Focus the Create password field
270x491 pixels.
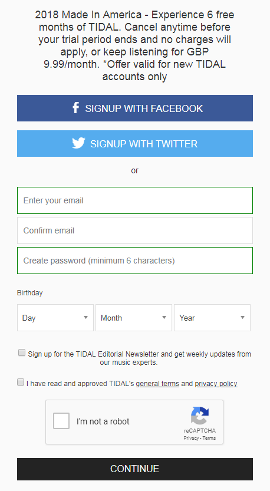pos(135,261)
